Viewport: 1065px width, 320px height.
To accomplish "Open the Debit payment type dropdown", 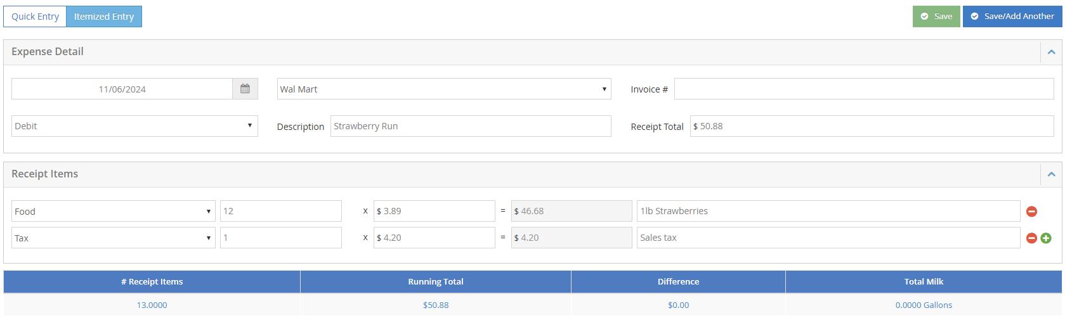I will coord(134,126).
